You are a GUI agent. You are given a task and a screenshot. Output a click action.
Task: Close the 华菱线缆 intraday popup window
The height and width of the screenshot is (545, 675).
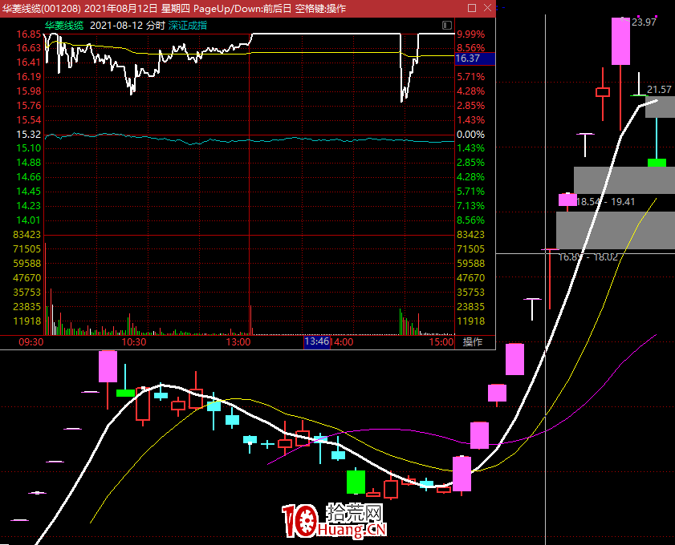(487, 8)
